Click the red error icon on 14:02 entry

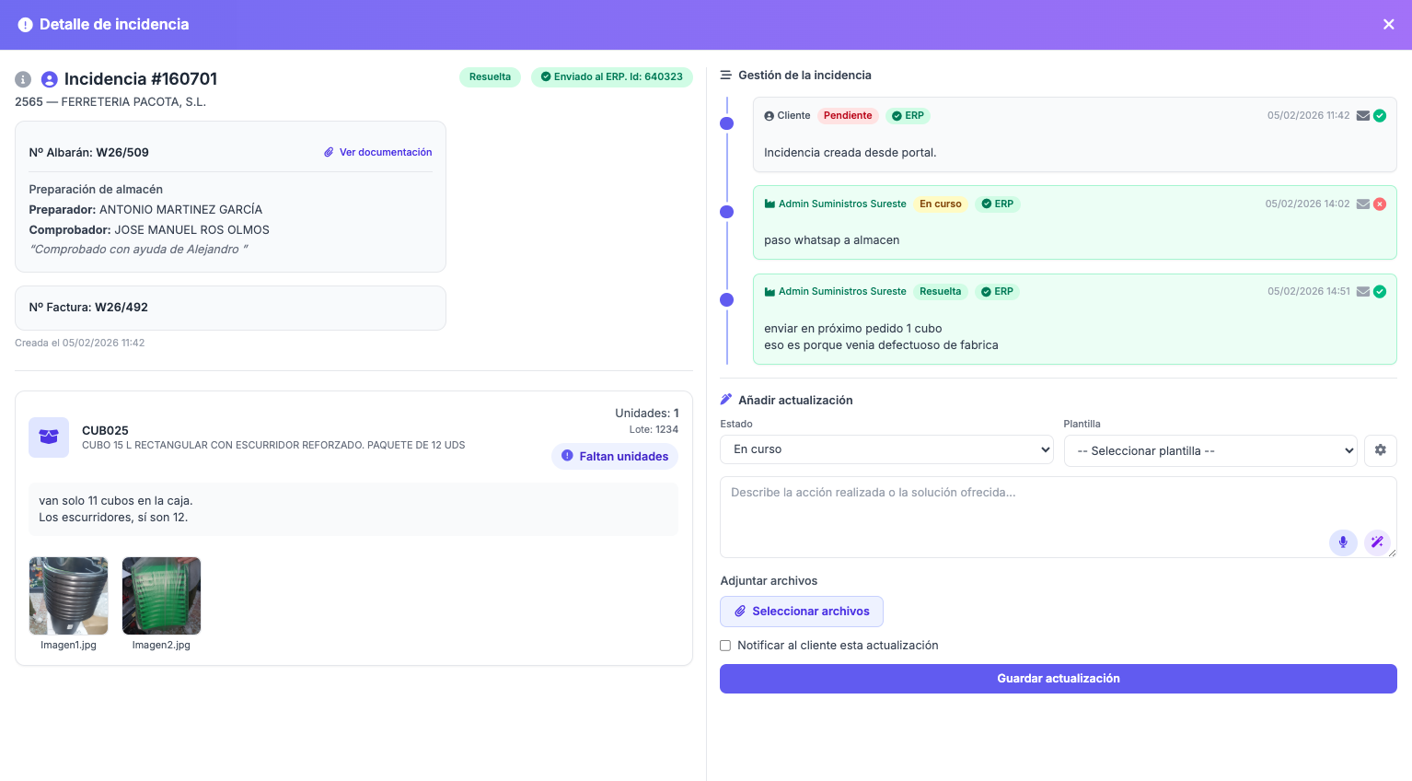1380,204
